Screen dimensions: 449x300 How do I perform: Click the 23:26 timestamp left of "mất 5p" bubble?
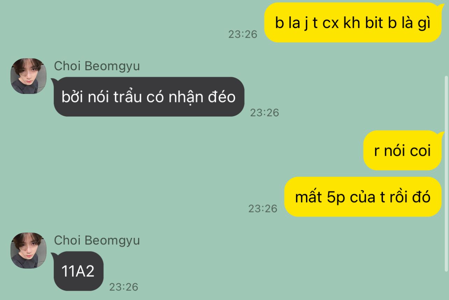point(263,208)
